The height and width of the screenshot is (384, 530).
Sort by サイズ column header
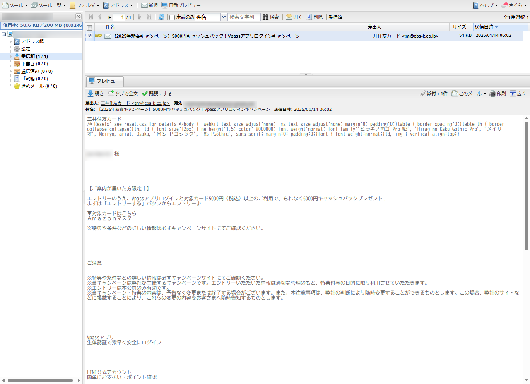tap(461, 27)
